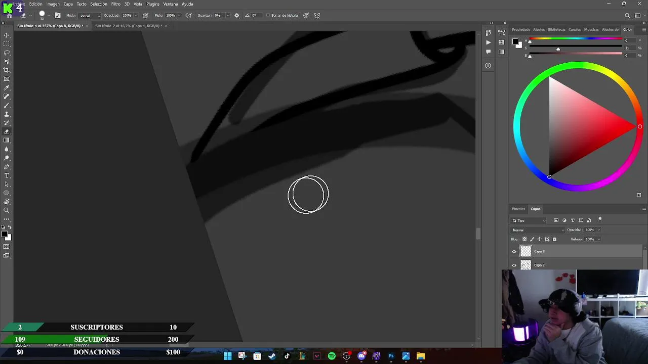This screenshot has width=648, height=364.
Task: Open Filtro menu
Action: (115, 4)
